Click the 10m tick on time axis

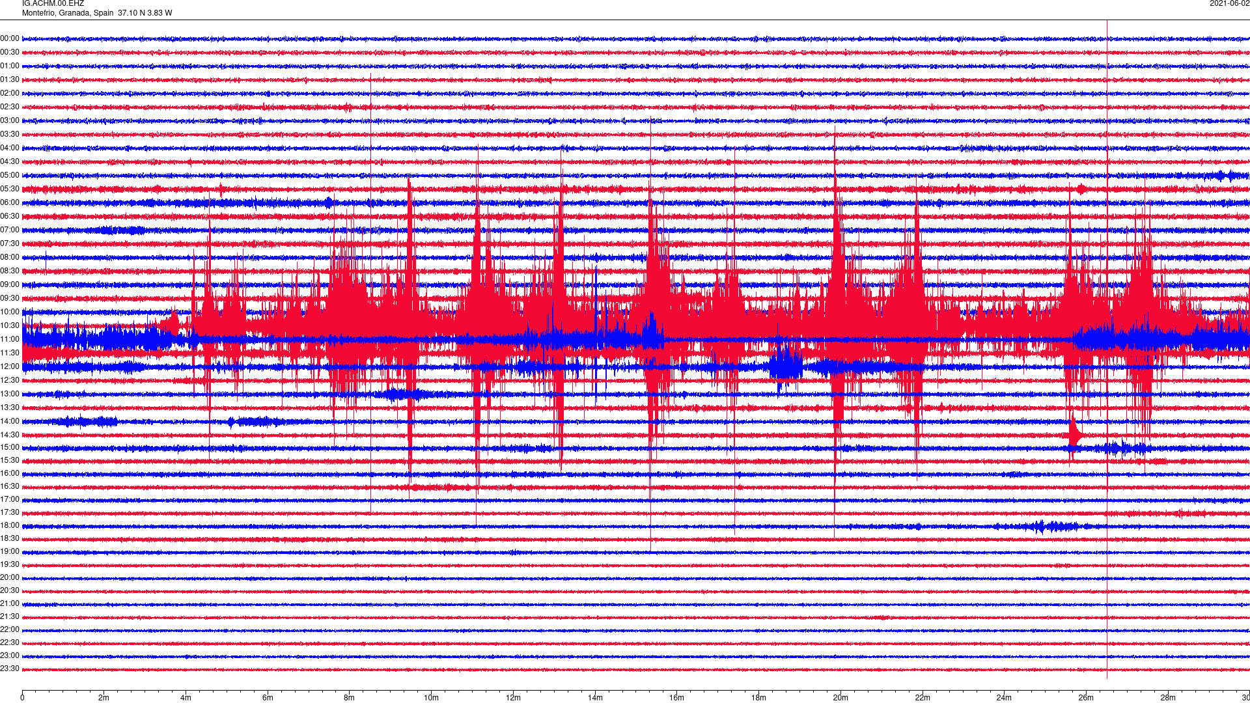(431, 698)
